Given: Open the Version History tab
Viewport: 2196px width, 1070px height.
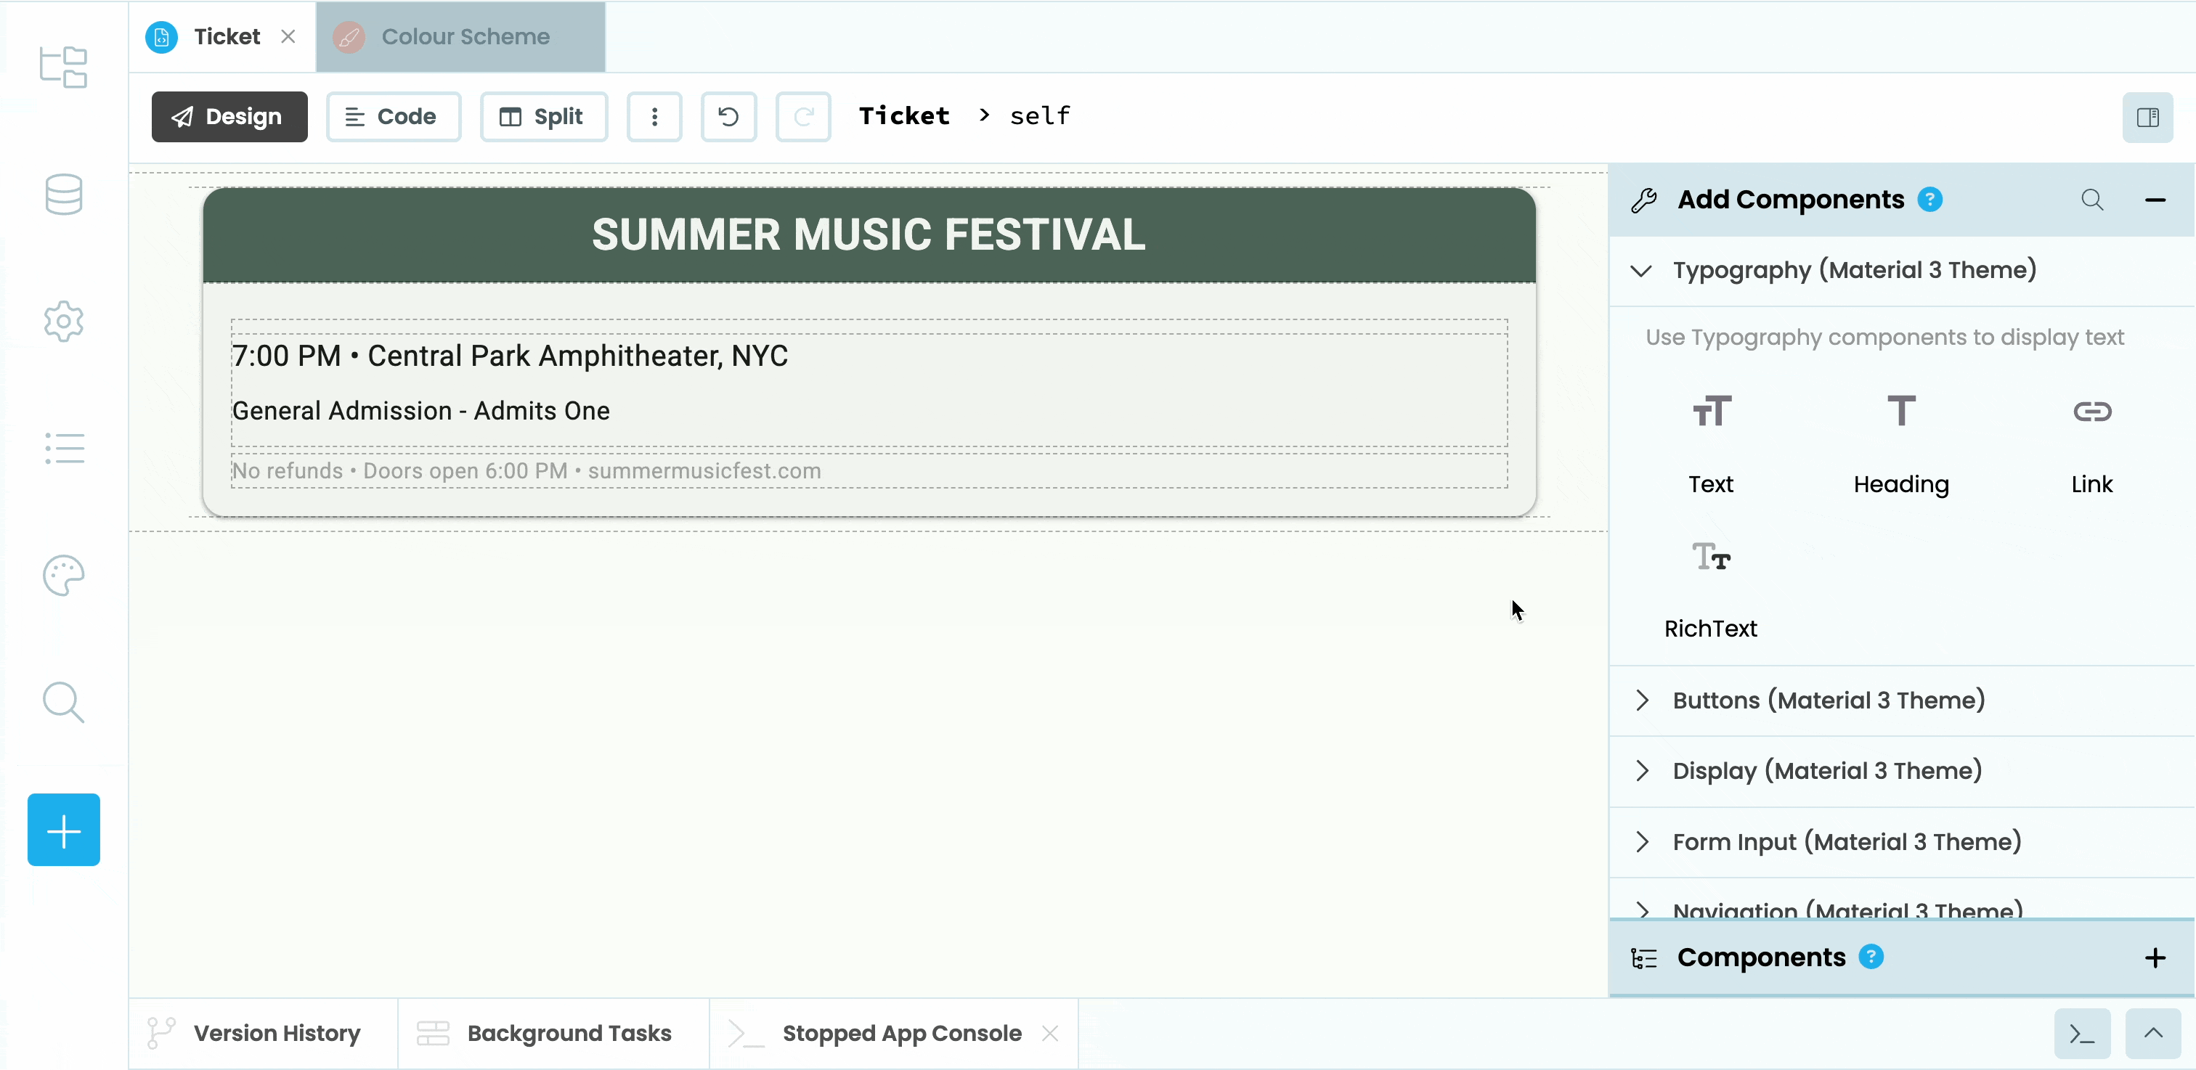Looking at the screenshot, I should [x=263, y=1034].
